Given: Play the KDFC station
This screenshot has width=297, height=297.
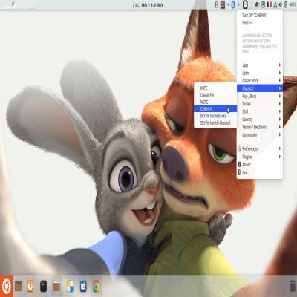Looking at the screenshot, I should 215,88.
